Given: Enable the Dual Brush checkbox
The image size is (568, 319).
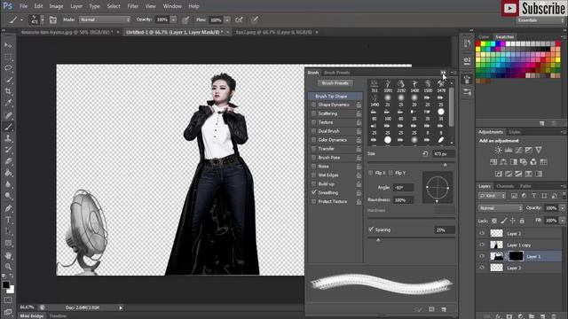Looking at the screenshot, I should [313, 131].
